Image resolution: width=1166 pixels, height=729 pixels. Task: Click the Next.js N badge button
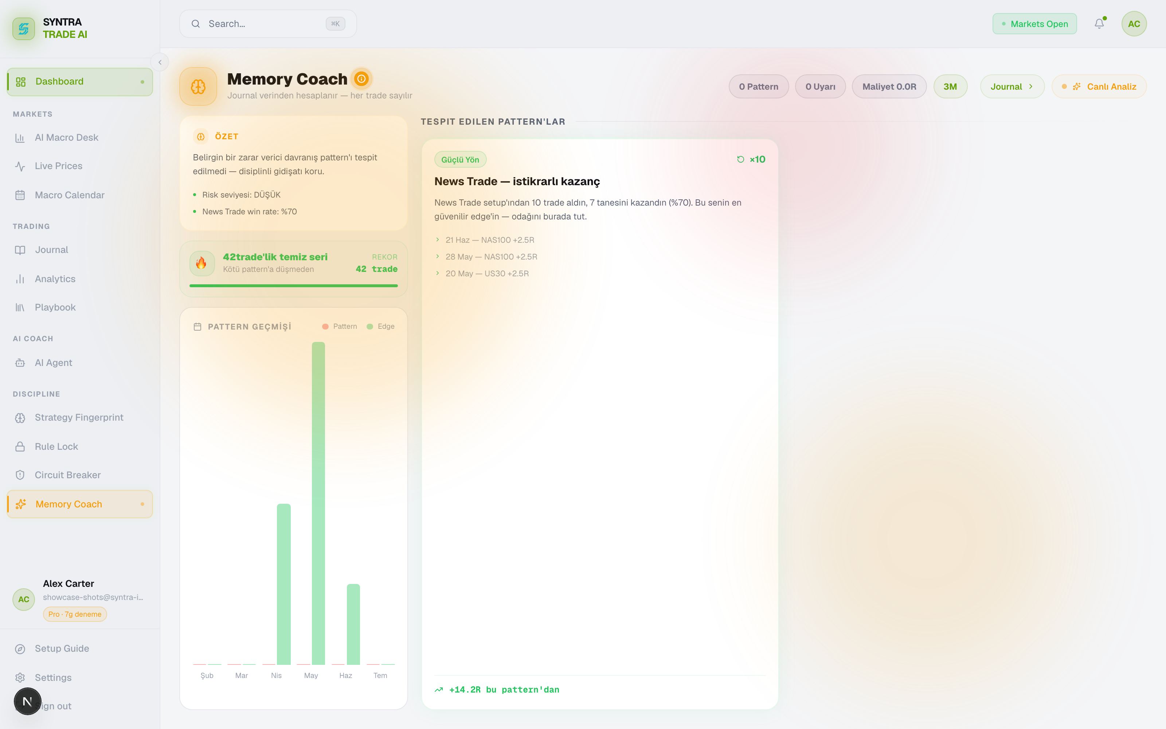pos(27,702)
